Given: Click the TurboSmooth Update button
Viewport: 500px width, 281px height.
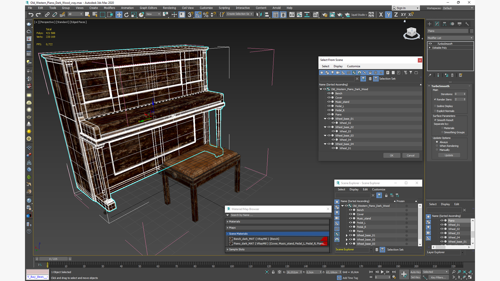Looking at the screenshot, I should click(x=449, y=155).
